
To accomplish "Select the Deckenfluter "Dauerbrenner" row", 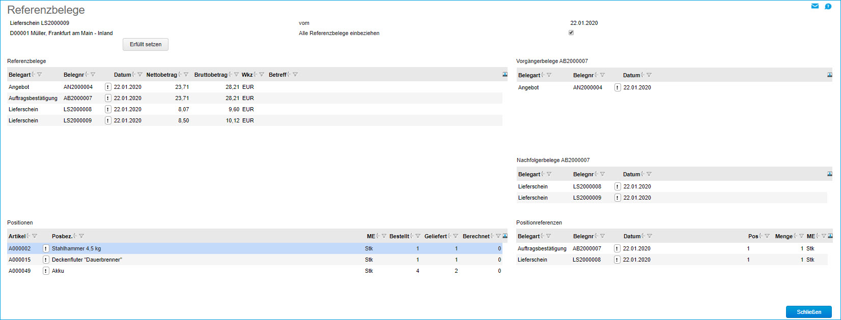I will [x=204, y=260].
